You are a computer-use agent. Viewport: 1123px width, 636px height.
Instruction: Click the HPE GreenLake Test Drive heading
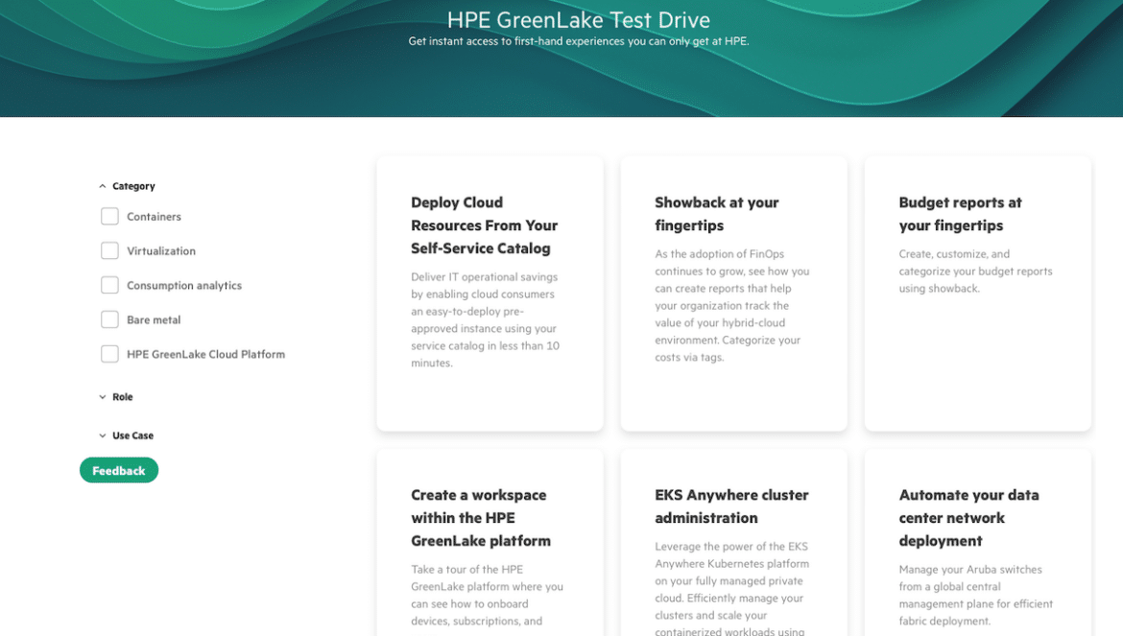tap(579, 20)
